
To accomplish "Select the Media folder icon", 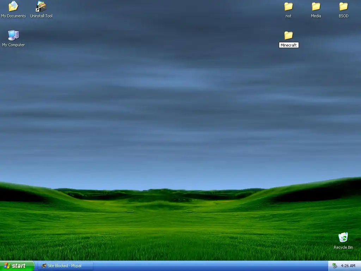I will point(316,7).
